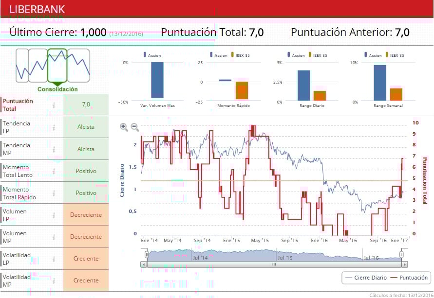Viewport: 434px width, 298px height.
Task: Click the Momento Rápido chart label
Action: [234, 105]
